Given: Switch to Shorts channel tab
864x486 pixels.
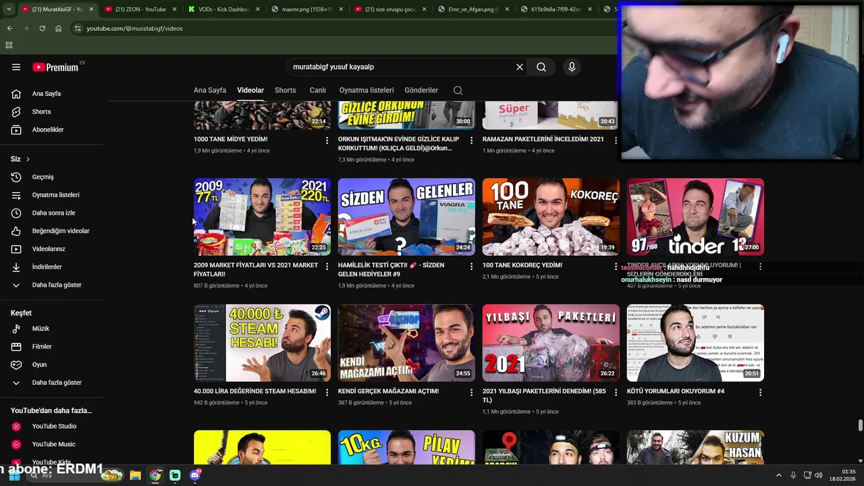Looking at the screenshot, I should tap(286, 90).
